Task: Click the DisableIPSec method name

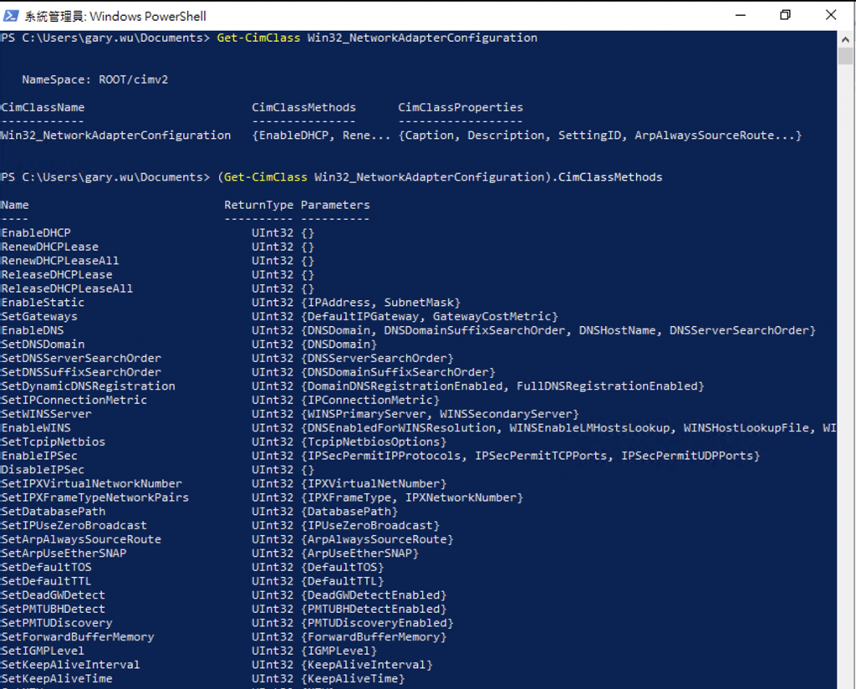Action: (43, 470)
